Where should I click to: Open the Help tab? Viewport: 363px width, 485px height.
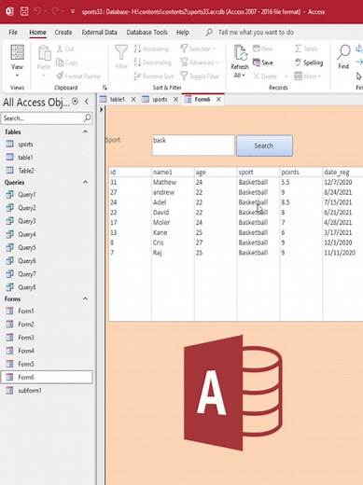[183, 32]
